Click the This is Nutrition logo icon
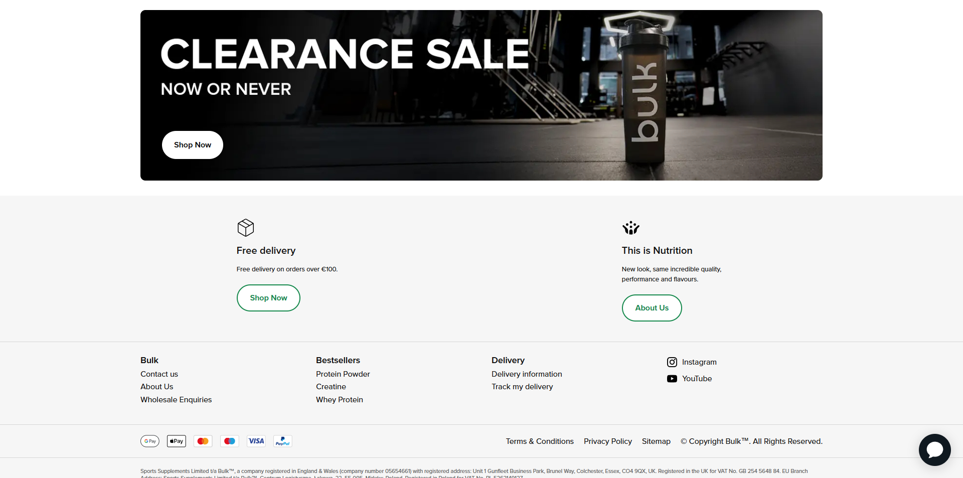963x478 pixels. point(630,228)
